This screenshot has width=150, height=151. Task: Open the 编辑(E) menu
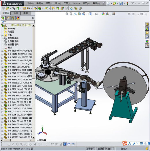pyautogui.click(x=40, y=3)
